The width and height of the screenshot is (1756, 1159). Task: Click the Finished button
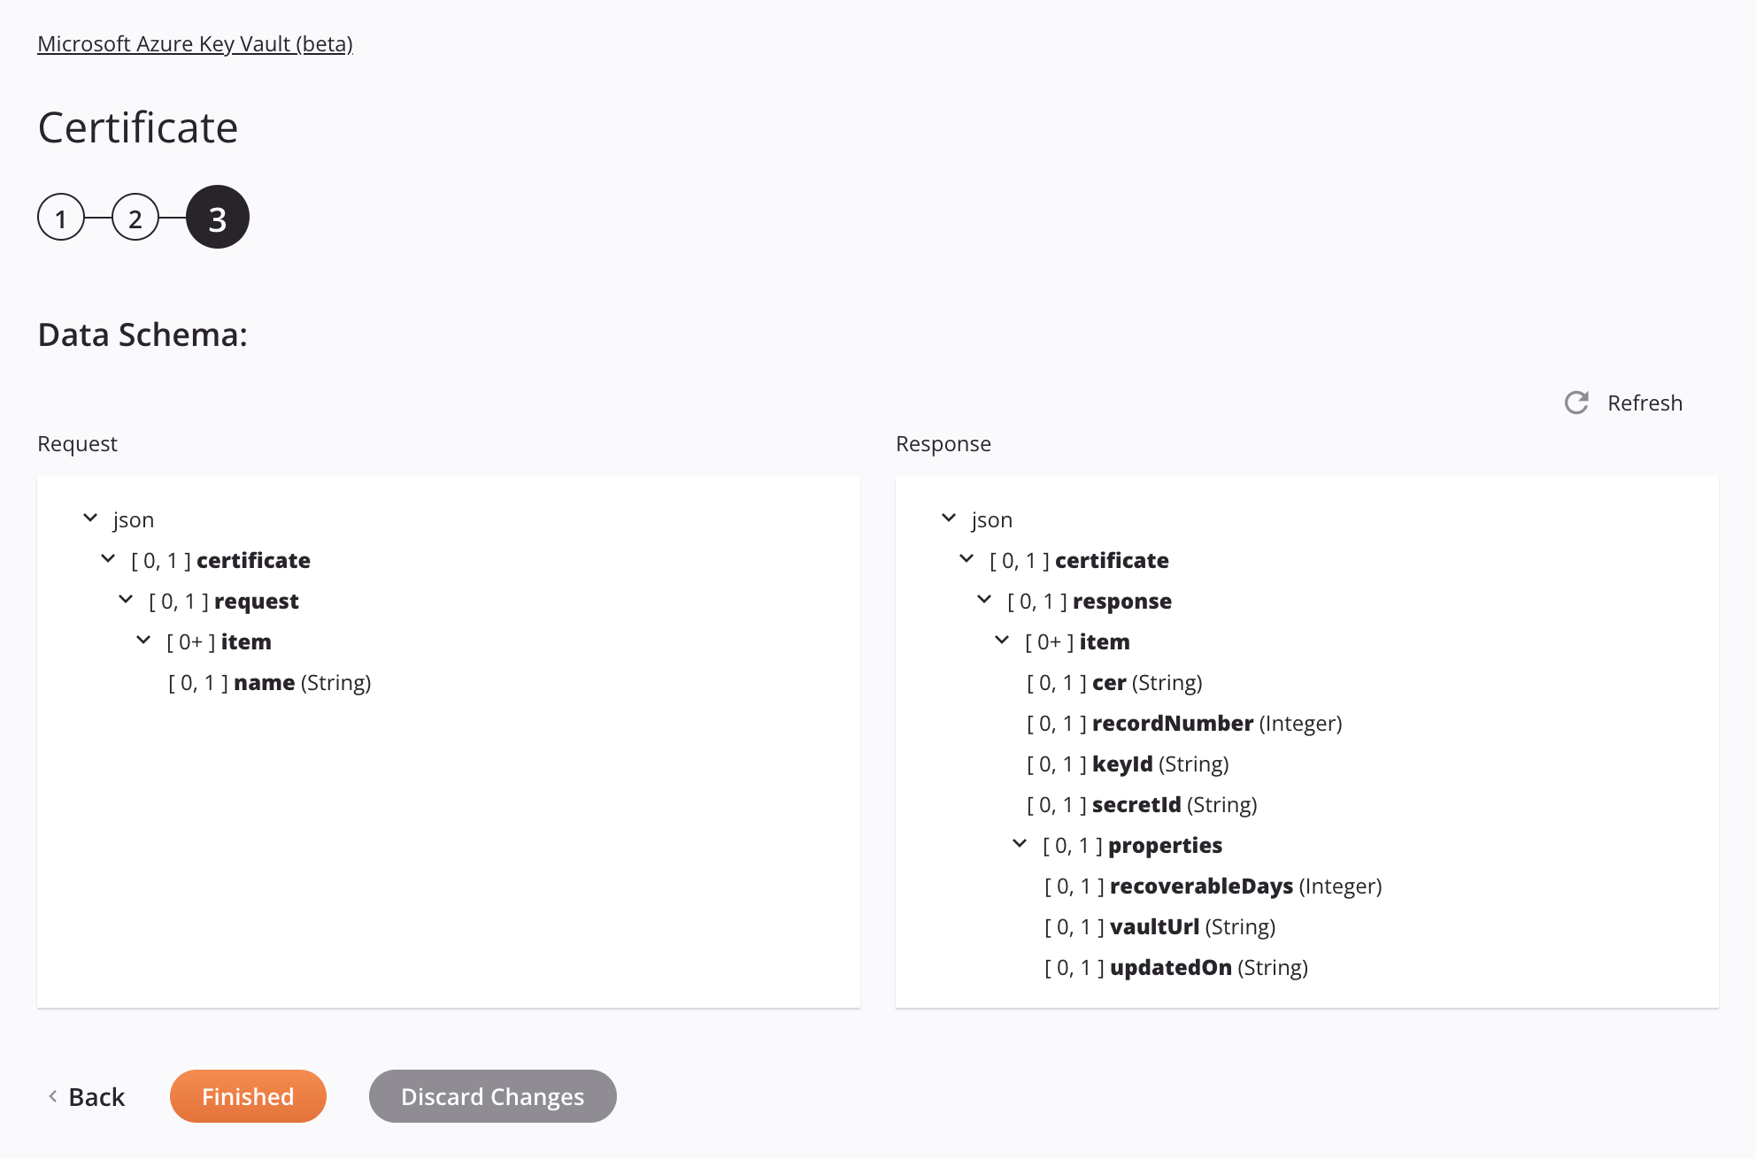coord(247,1095)
